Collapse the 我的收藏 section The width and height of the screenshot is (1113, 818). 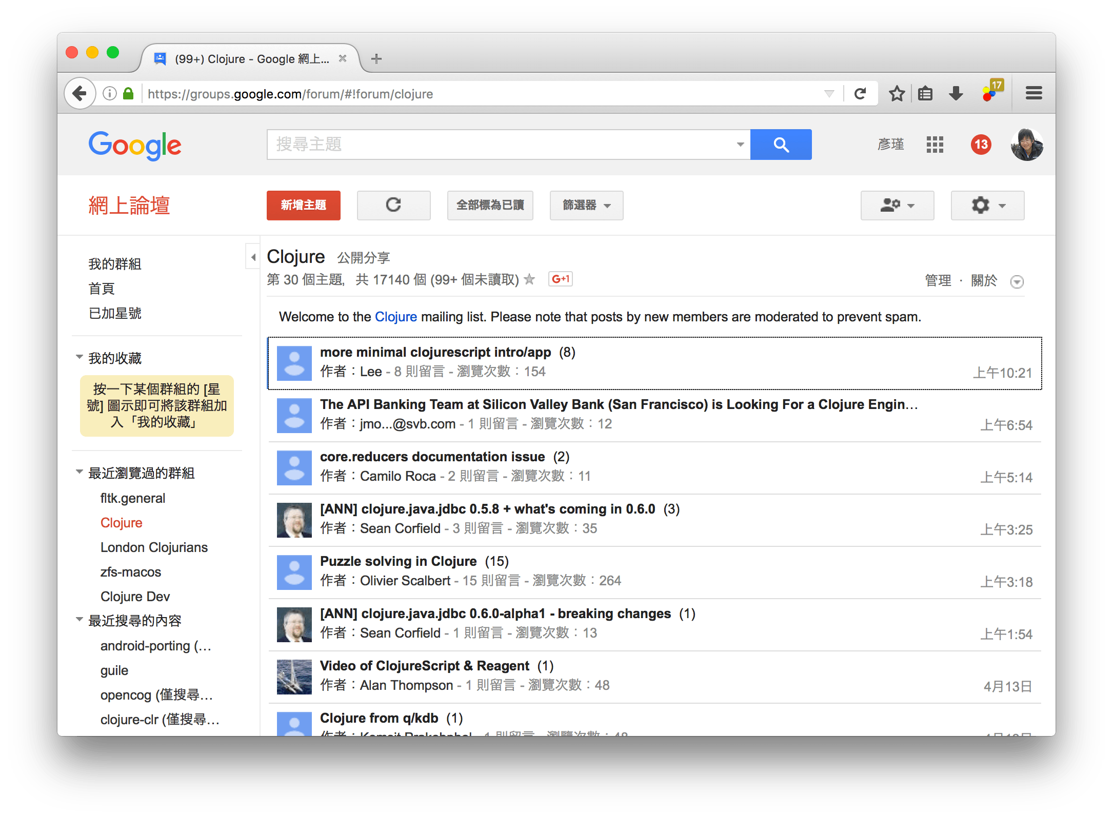tap(79, 357)
